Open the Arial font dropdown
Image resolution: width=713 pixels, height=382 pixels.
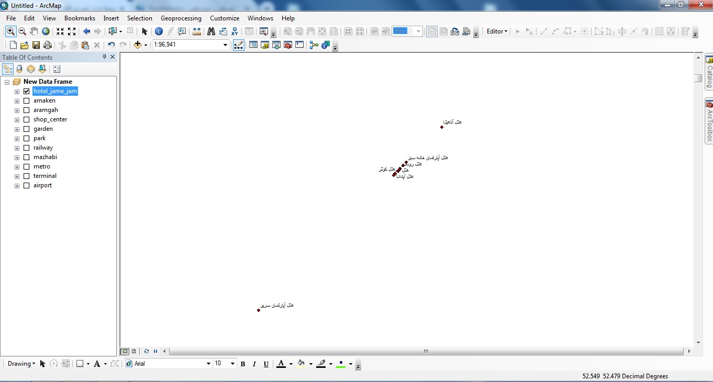click(x=208, y=364)
